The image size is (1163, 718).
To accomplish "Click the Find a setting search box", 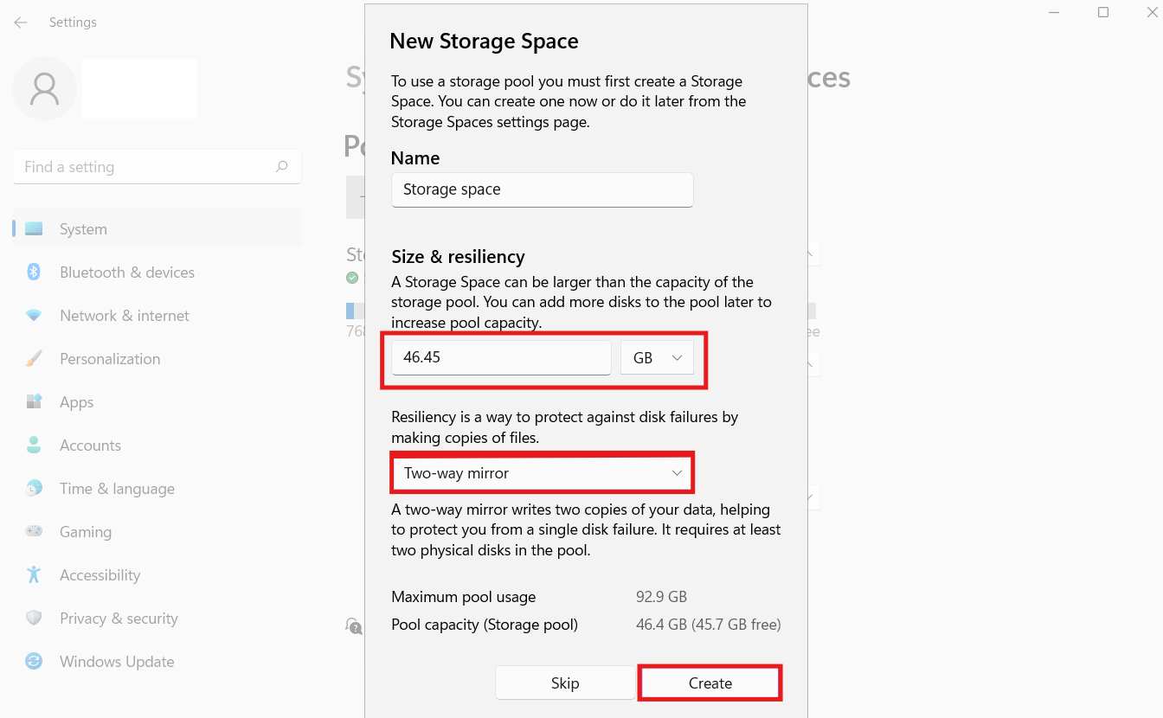I will pos(147,167).
